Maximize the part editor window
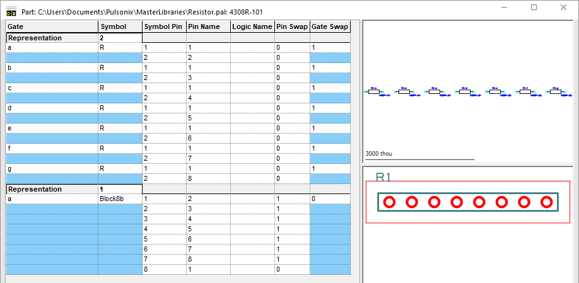This screenshot has width=579, height=283. tap(534, 8)
